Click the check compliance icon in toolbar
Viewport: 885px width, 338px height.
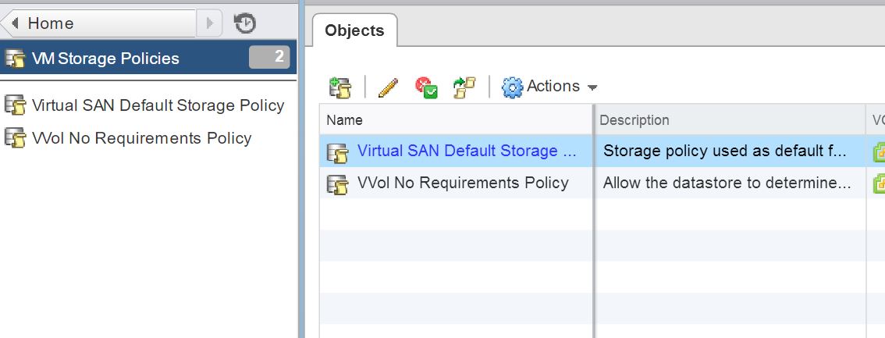click(426, 87)
